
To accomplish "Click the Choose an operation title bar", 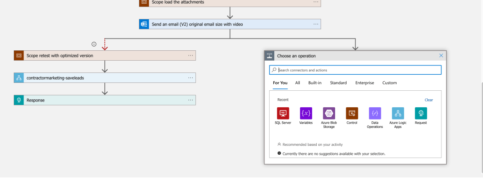I will [355, 55].
